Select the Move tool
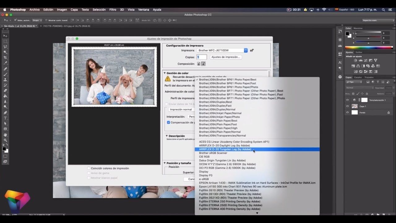 pos(5,36)
